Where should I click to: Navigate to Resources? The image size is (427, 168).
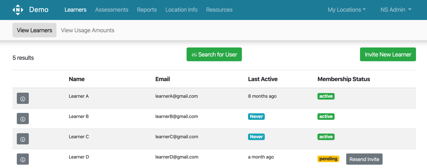(219, 10)
